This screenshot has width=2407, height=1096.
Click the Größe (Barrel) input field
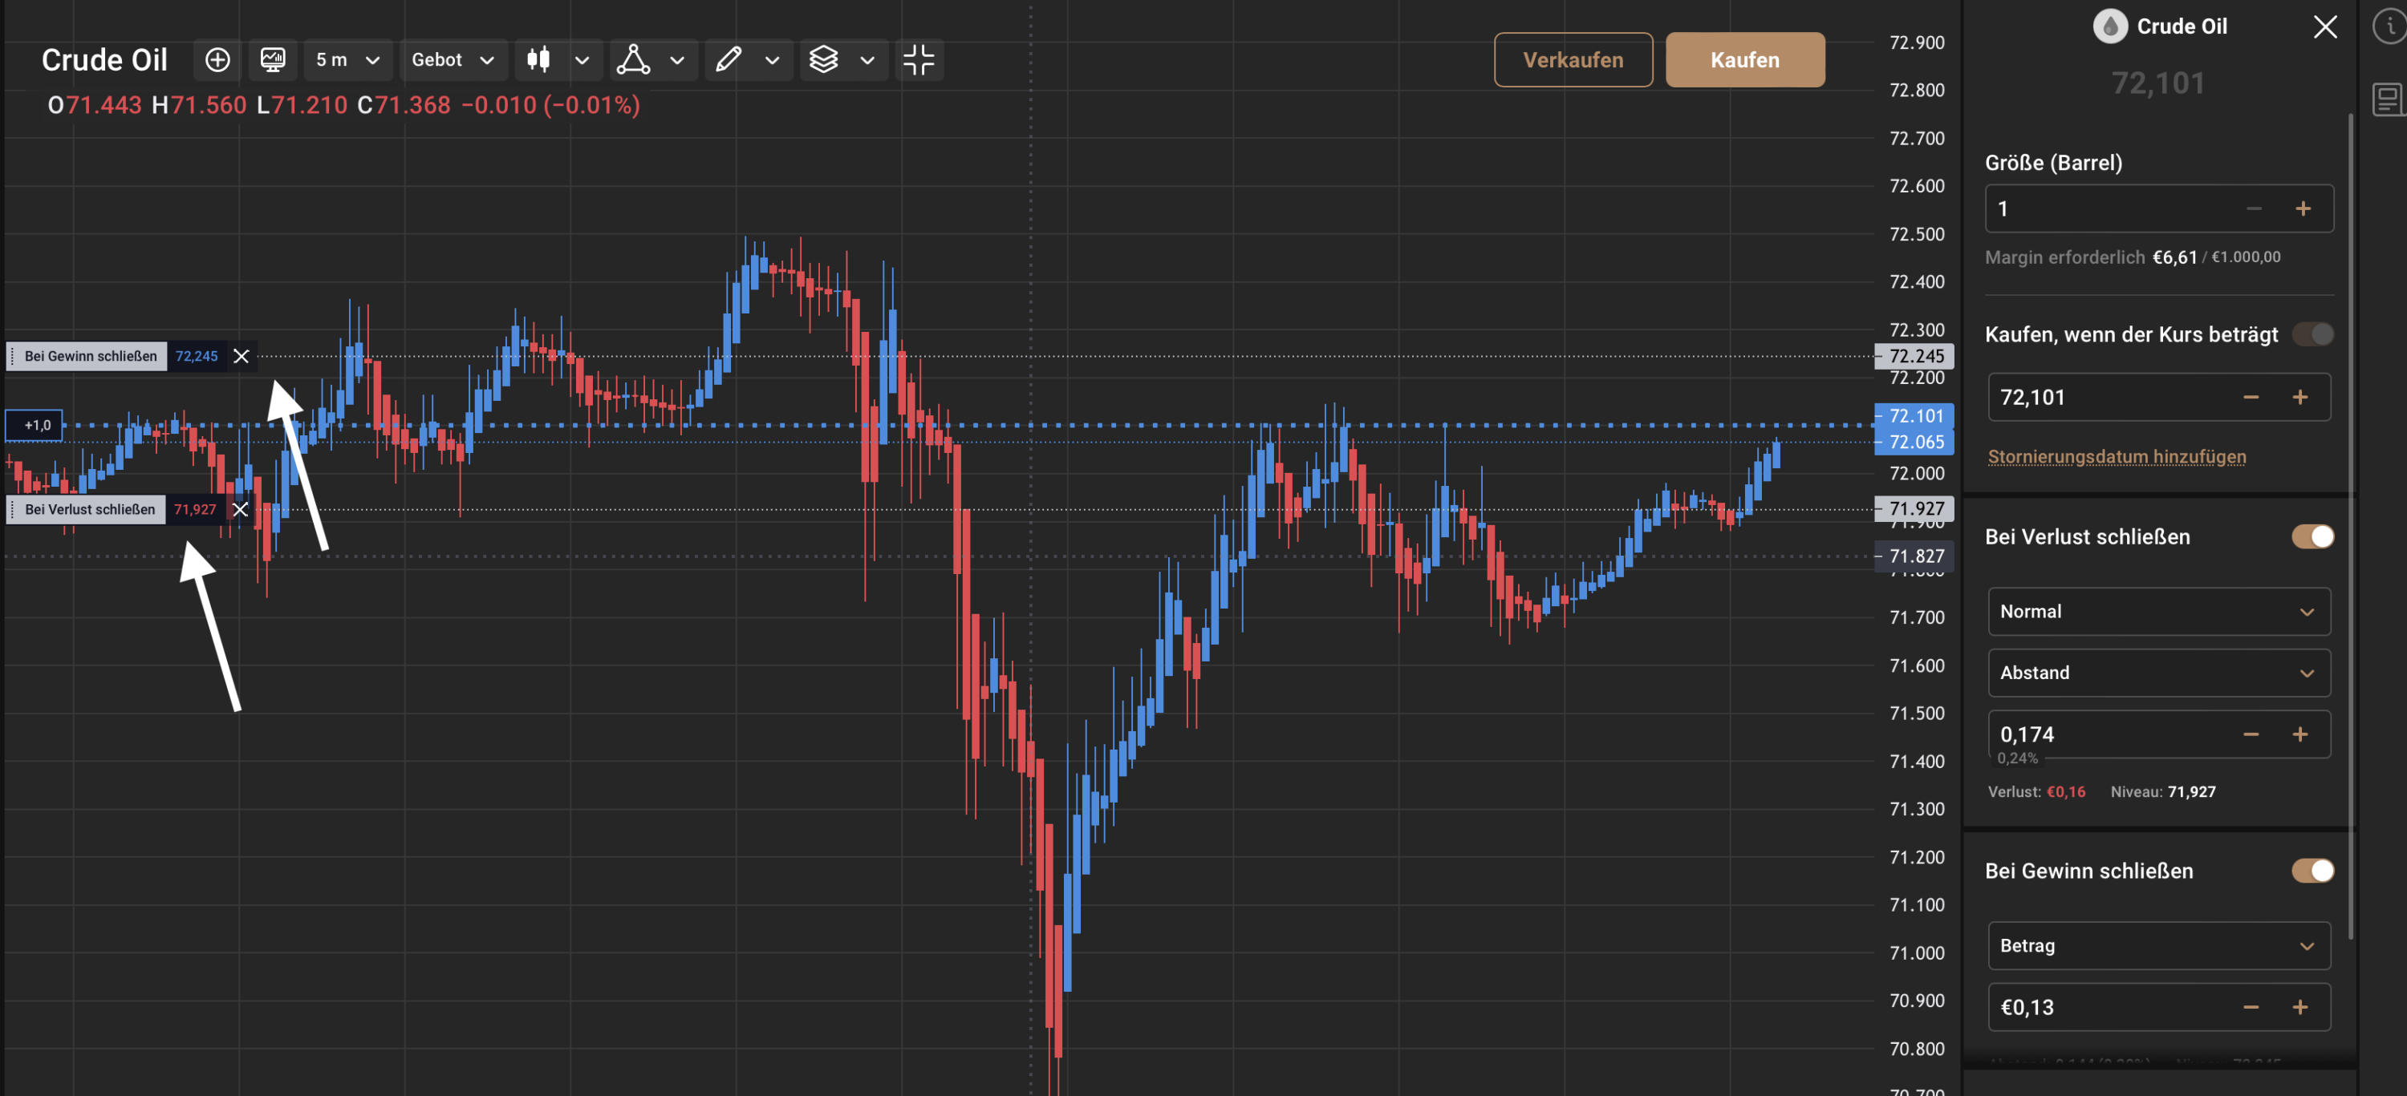pos(2158,208)
